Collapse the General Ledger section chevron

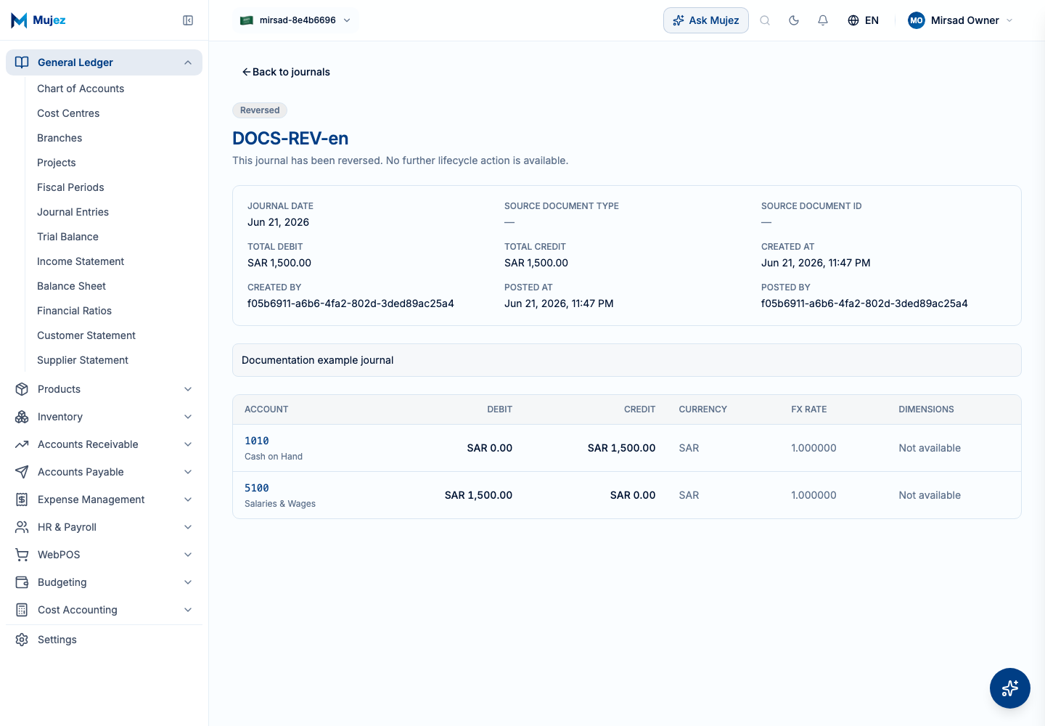[188, 62]
